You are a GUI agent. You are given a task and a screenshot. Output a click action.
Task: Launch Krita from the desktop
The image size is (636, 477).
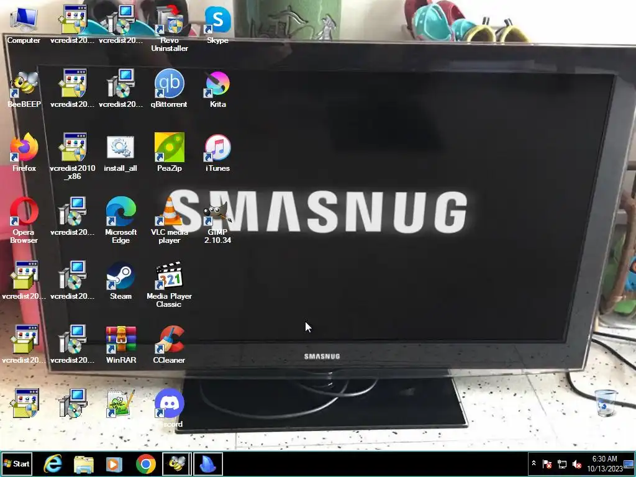click(218, 89)
